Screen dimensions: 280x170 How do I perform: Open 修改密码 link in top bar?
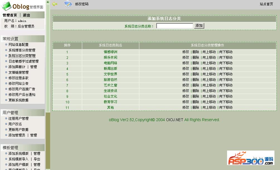[82, 4]
